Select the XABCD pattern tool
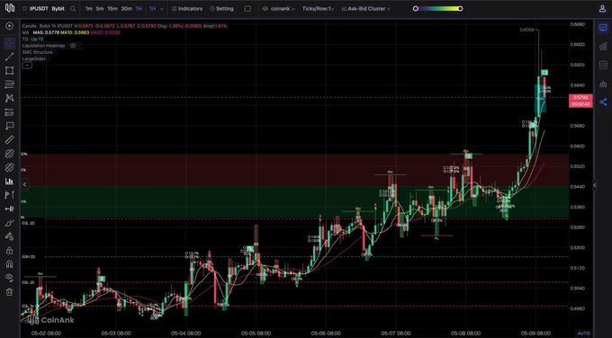Viewport: 612px width, 338px height. (9, 98)
